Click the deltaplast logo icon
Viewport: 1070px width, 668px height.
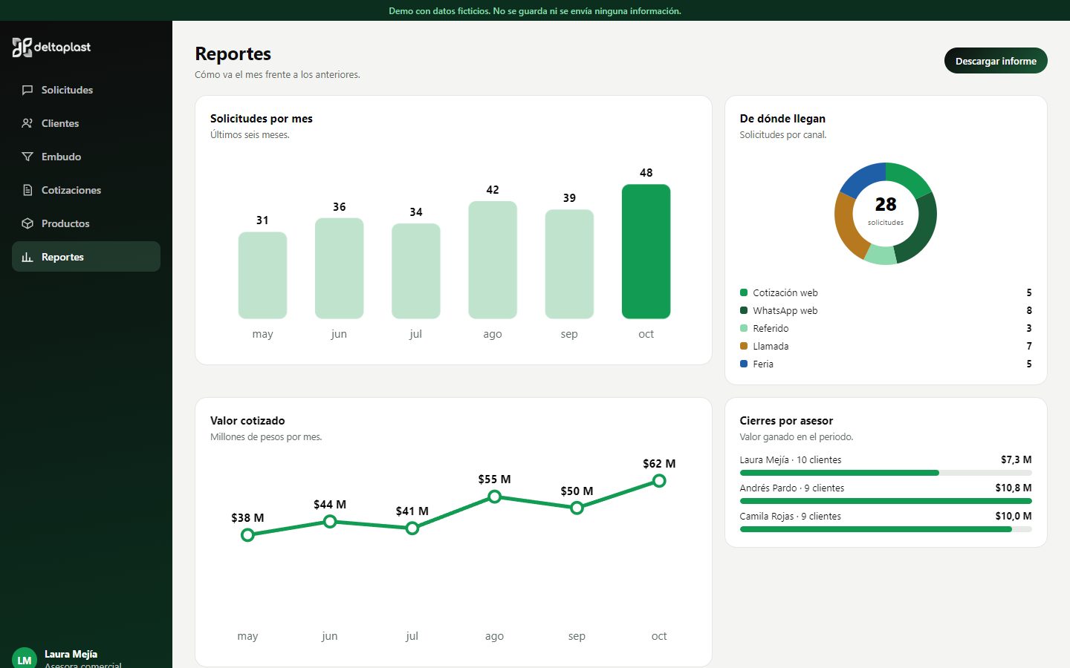(22, 48)
